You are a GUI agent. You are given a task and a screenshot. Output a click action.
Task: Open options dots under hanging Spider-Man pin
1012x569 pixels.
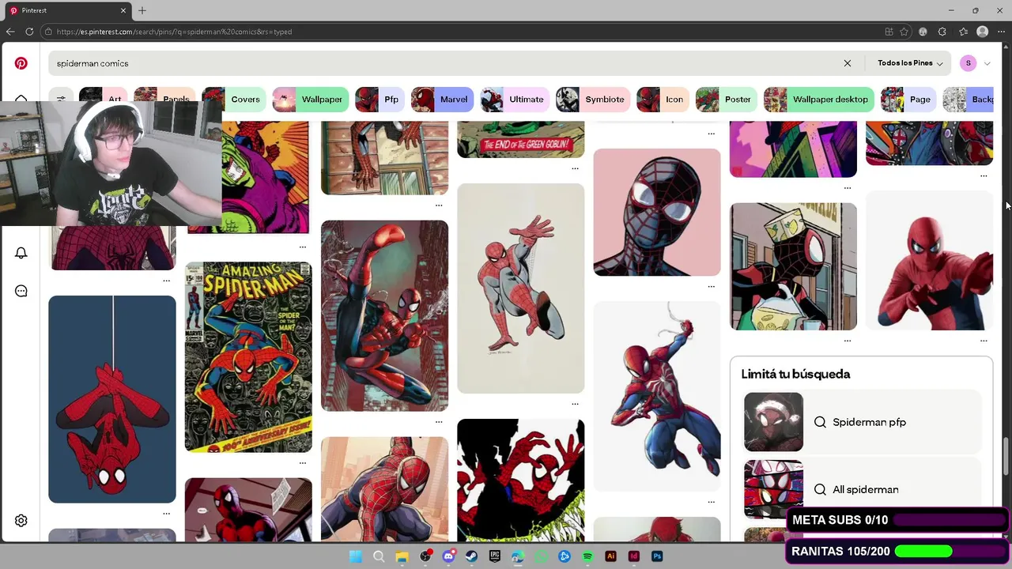(166, 514)
